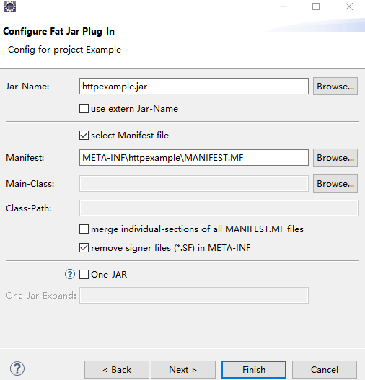Click the Eclipse icon in title bar
This screenshot has width=365, height=380.
10,6
